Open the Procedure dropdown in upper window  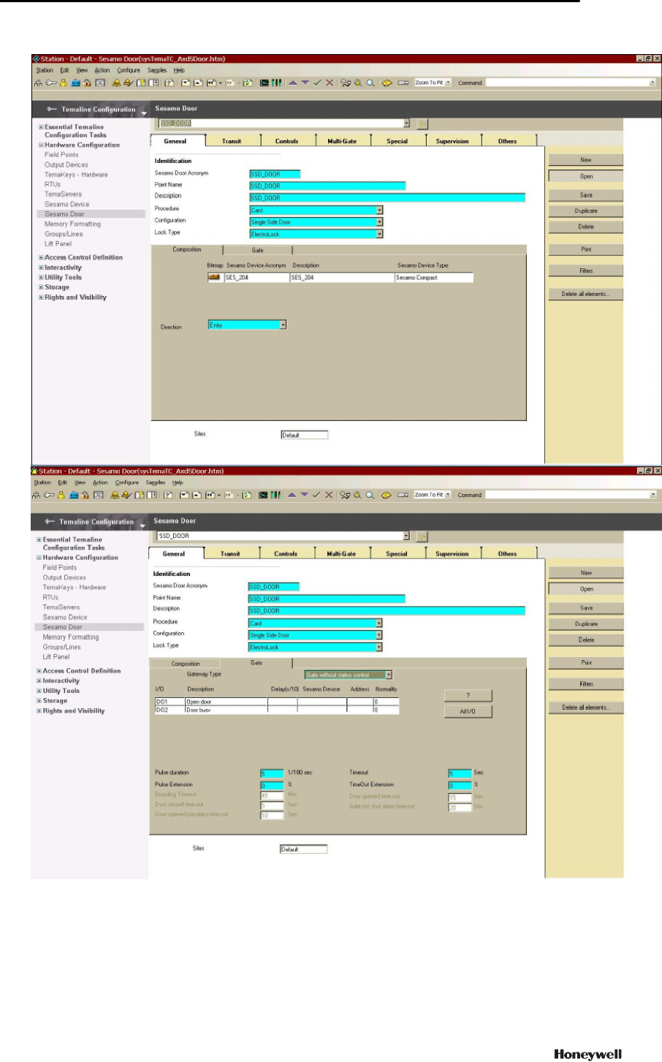pos(380,210)
